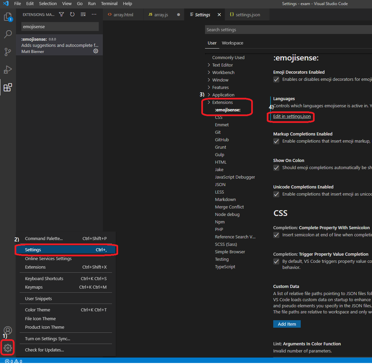The width and height of the screenshot is (372, 364).
Task: Open the Explorer view in activity bar
Action: click(x=8, y=17)
